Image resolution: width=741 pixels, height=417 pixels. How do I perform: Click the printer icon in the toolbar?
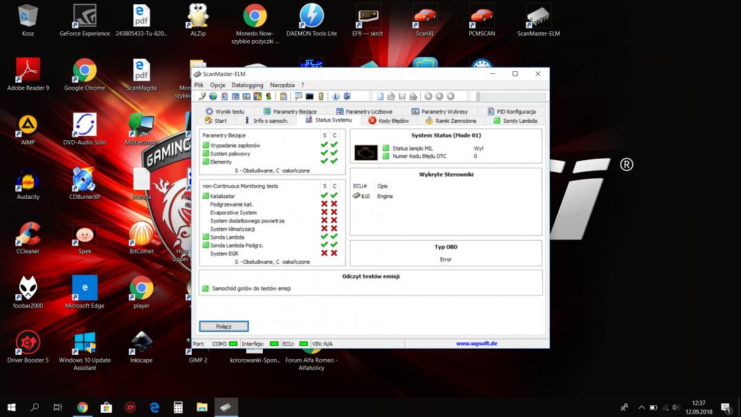coord(413,97)
